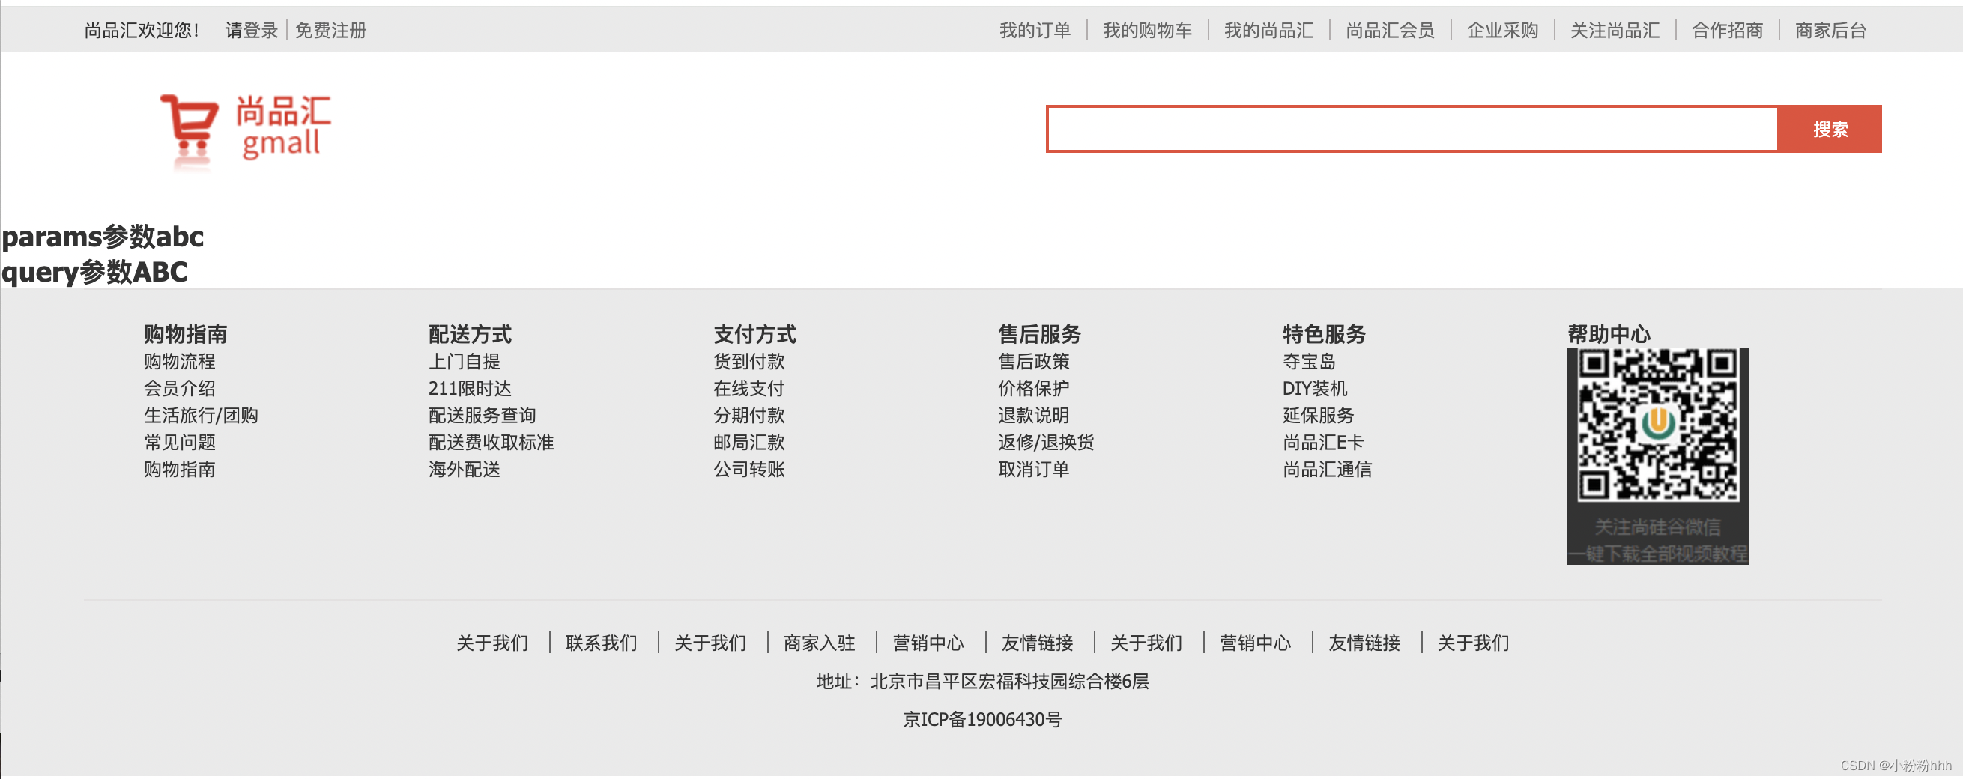
Task: Select the 购物流程 footer link
Action: point(179,361)
